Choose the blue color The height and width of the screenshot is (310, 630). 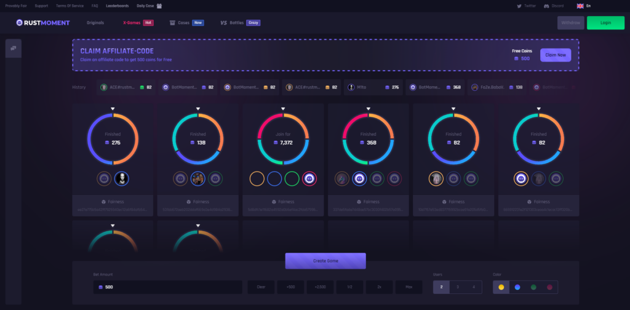517,287
